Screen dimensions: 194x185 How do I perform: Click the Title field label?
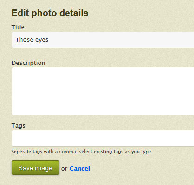point(18,27)
